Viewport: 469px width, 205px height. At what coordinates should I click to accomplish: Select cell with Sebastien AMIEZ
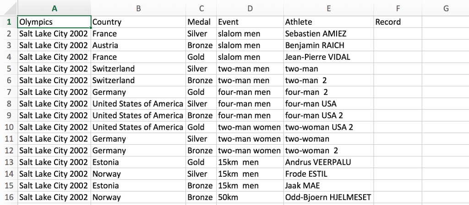[x=328, y=34]
